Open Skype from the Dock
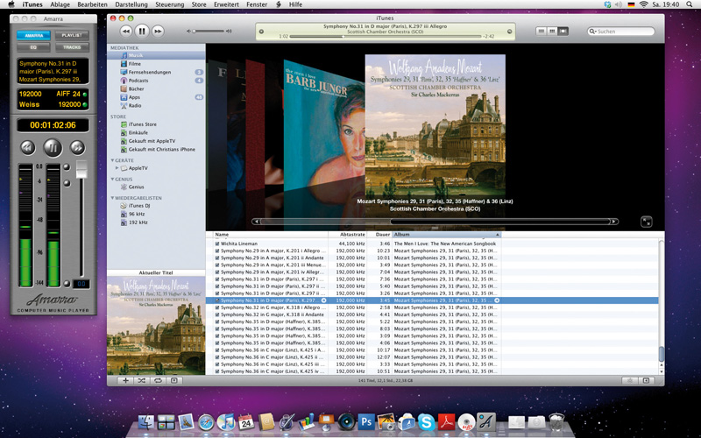The width and height of the screenshot is (701, 438). [426, 422]
